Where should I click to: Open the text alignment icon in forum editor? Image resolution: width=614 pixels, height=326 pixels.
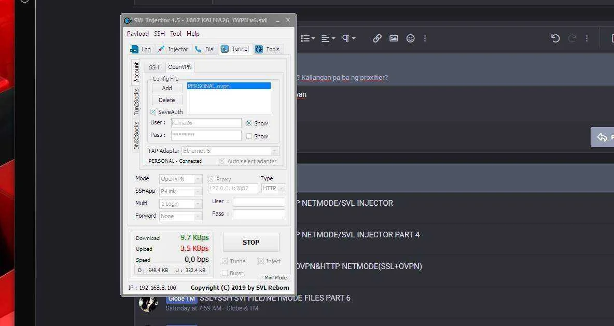pos(328,38)
